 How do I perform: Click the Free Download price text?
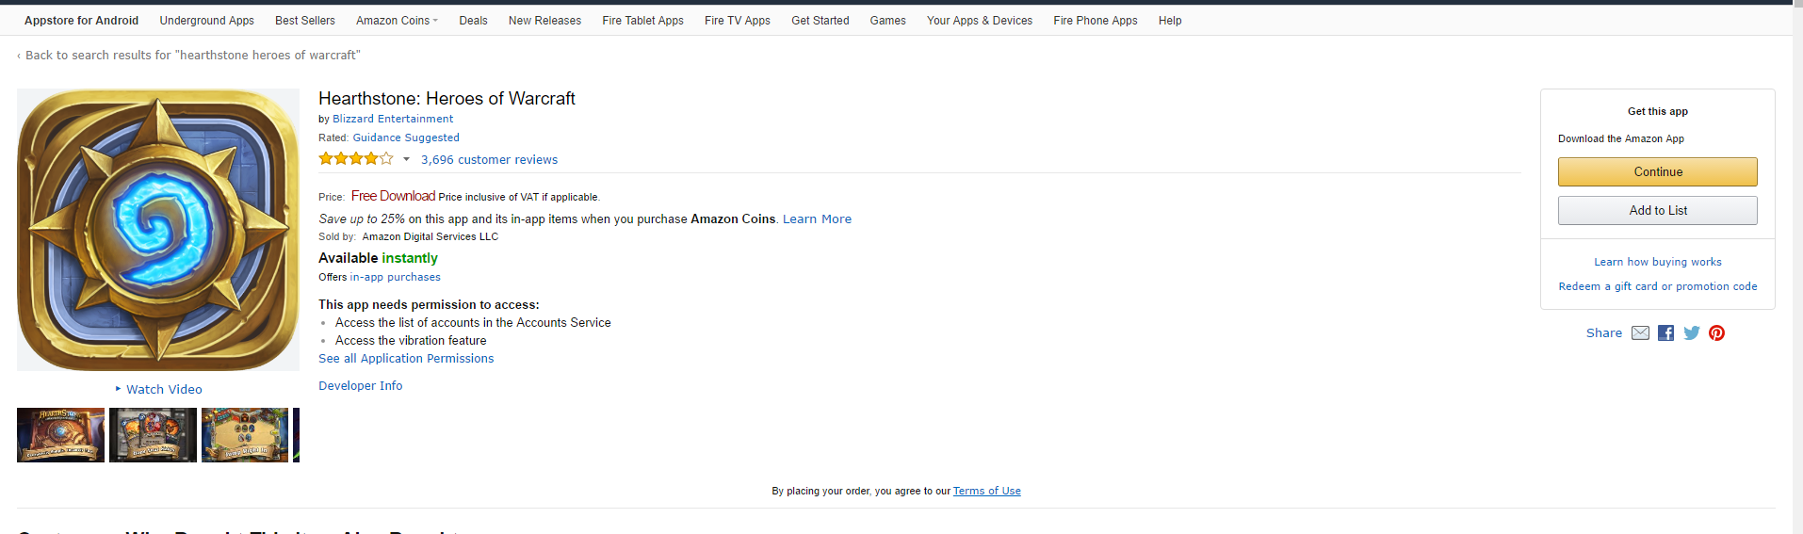pos(393,196)
